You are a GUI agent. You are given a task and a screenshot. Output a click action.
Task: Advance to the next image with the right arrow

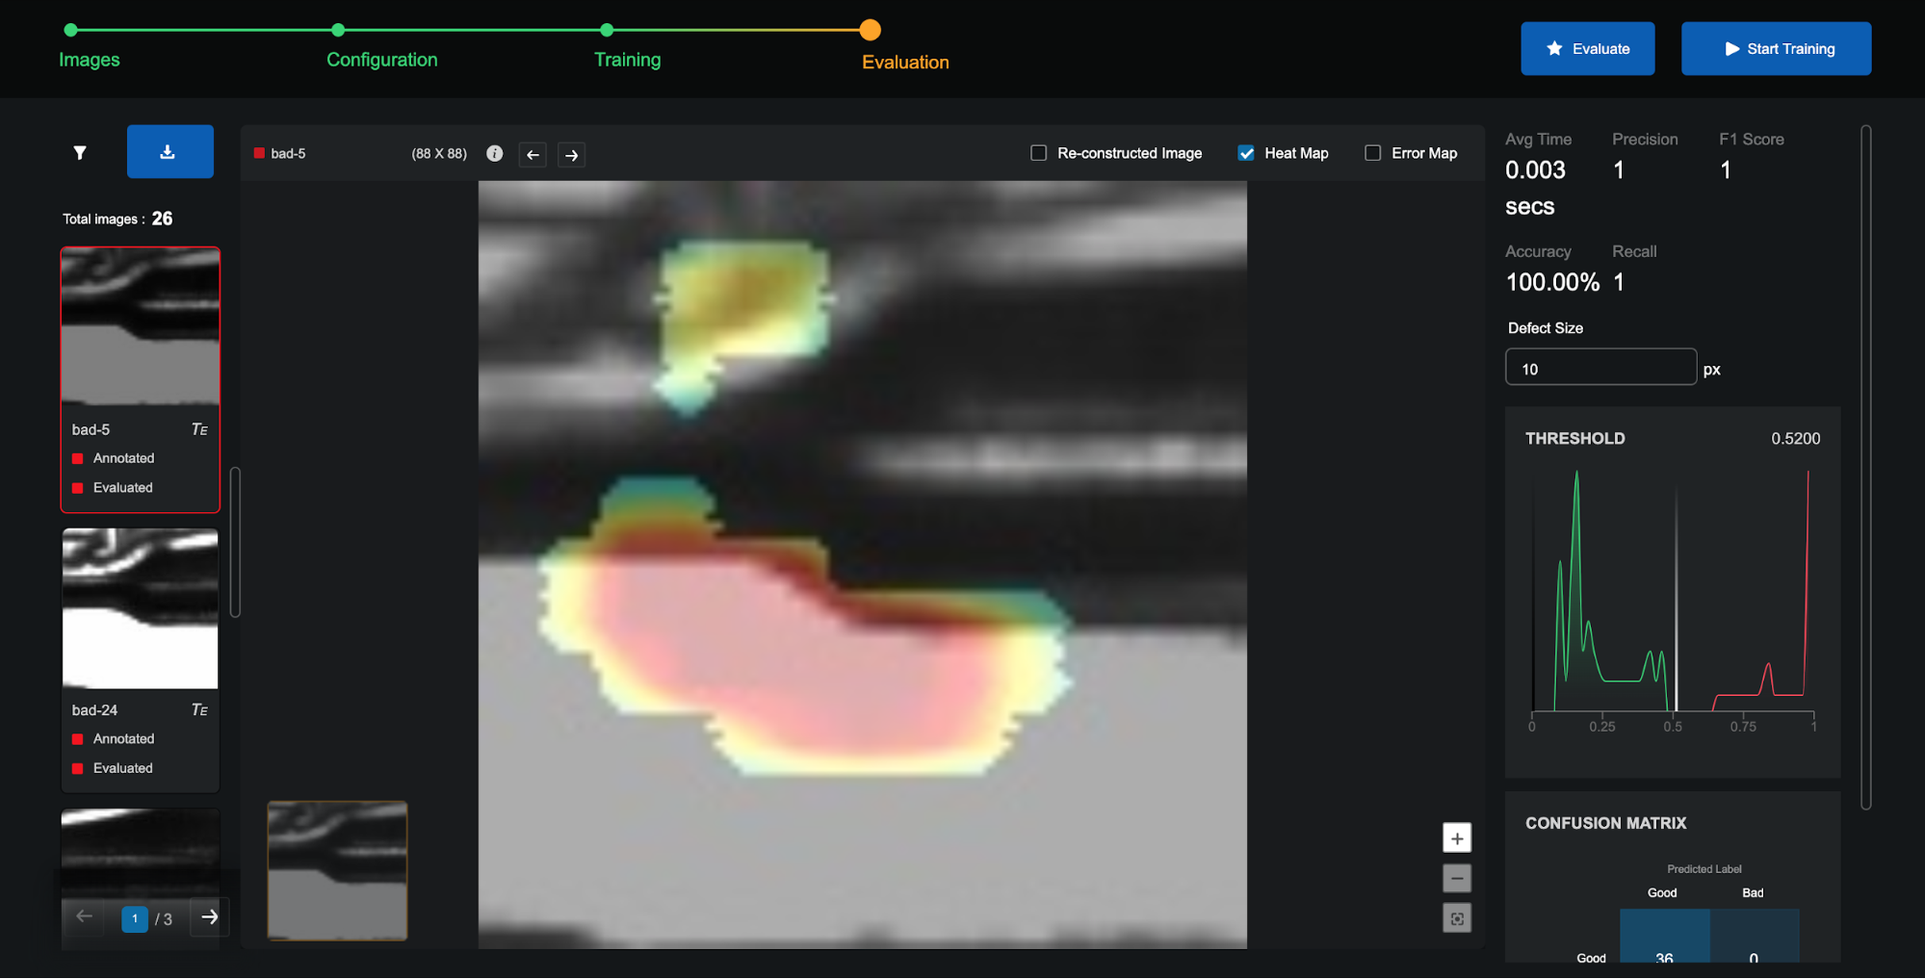pyautogui.click(x=570, y=154)
